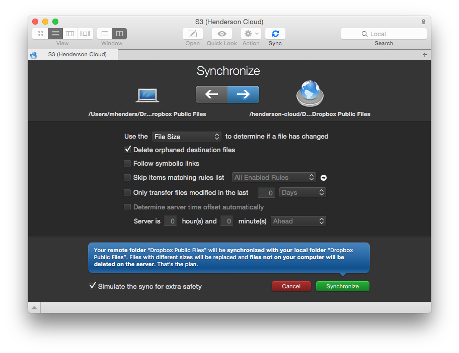Click the modified-in-last number field
Viewport: 459px width, 353px height.
pyautogui.click(x=266, y=193)
